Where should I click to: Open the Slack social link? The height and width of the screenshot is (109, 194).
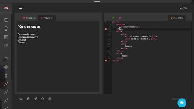[28, 99]
